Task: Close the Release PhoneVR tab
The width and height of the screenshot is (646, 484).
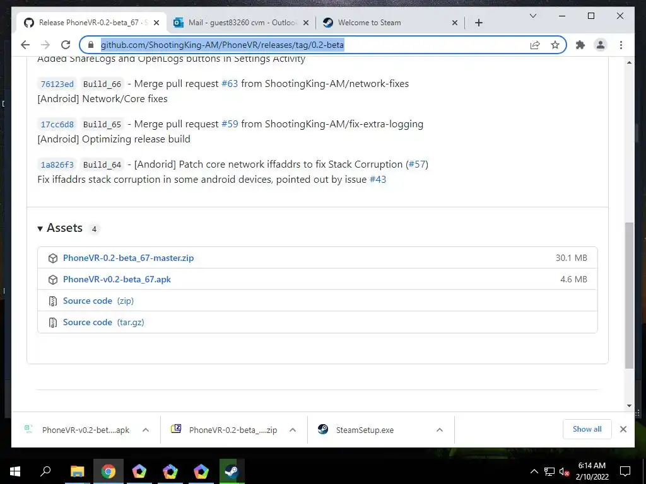Action: tap(156, 23)
